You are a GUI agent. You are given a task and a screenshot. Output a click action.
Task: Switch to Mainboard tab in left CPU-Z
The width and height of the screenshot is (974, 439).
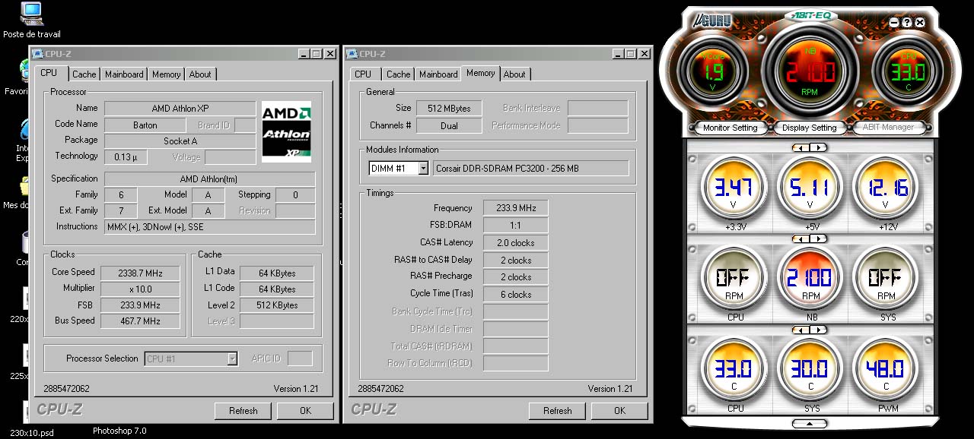(124, 74)
